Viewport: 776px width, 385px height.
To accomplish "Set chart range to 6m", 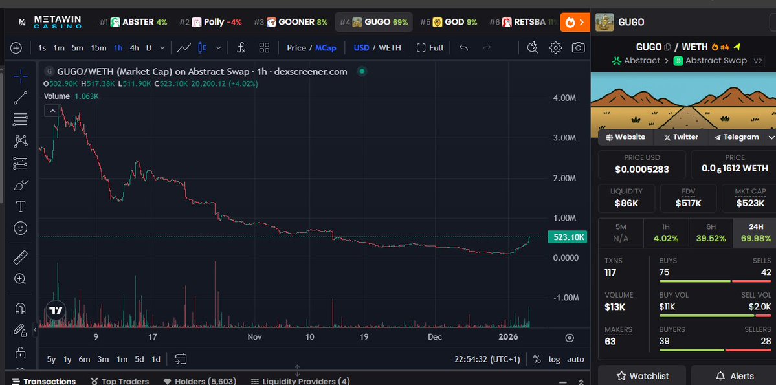I will click(x=84, y=359).
